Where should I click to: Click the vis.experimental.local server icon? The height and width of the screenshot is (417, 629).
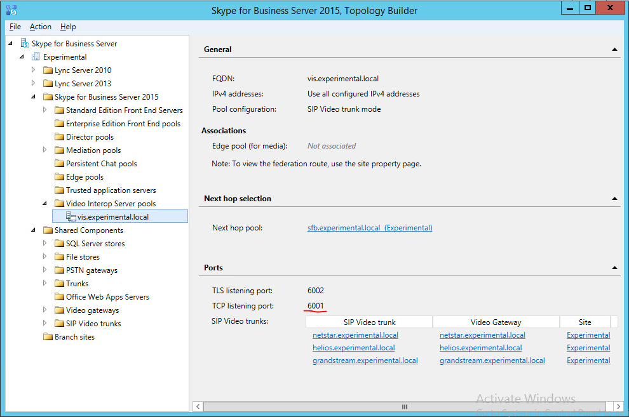click(71, 217)
